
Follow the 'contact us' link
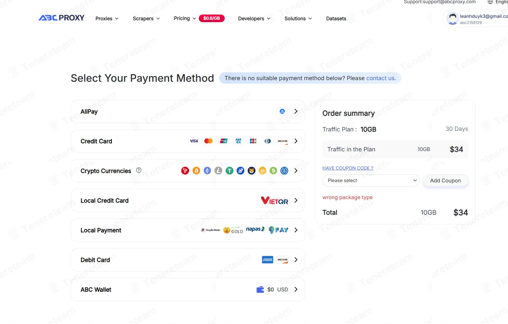381,78
